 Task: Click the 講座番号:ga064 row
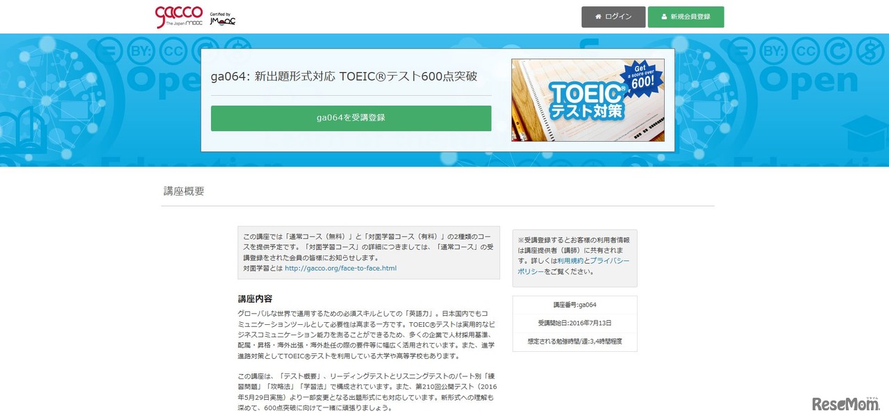point(574,305)
